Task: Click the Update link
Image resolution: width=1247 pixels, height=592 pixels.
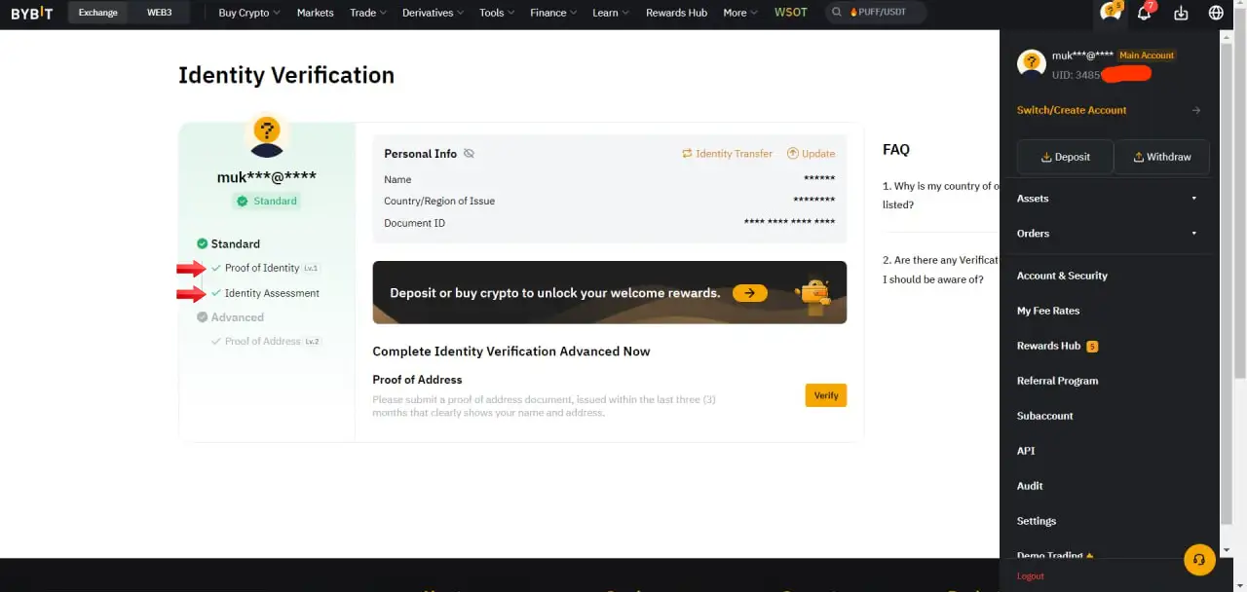Action: coord(811,154)
